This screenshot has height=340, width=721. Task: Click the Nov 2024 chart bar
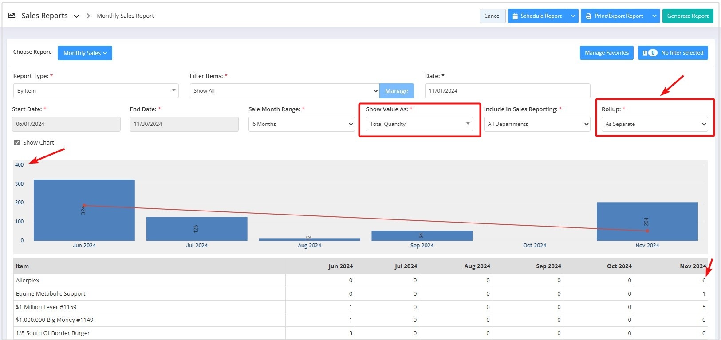[x=647, y=222]
